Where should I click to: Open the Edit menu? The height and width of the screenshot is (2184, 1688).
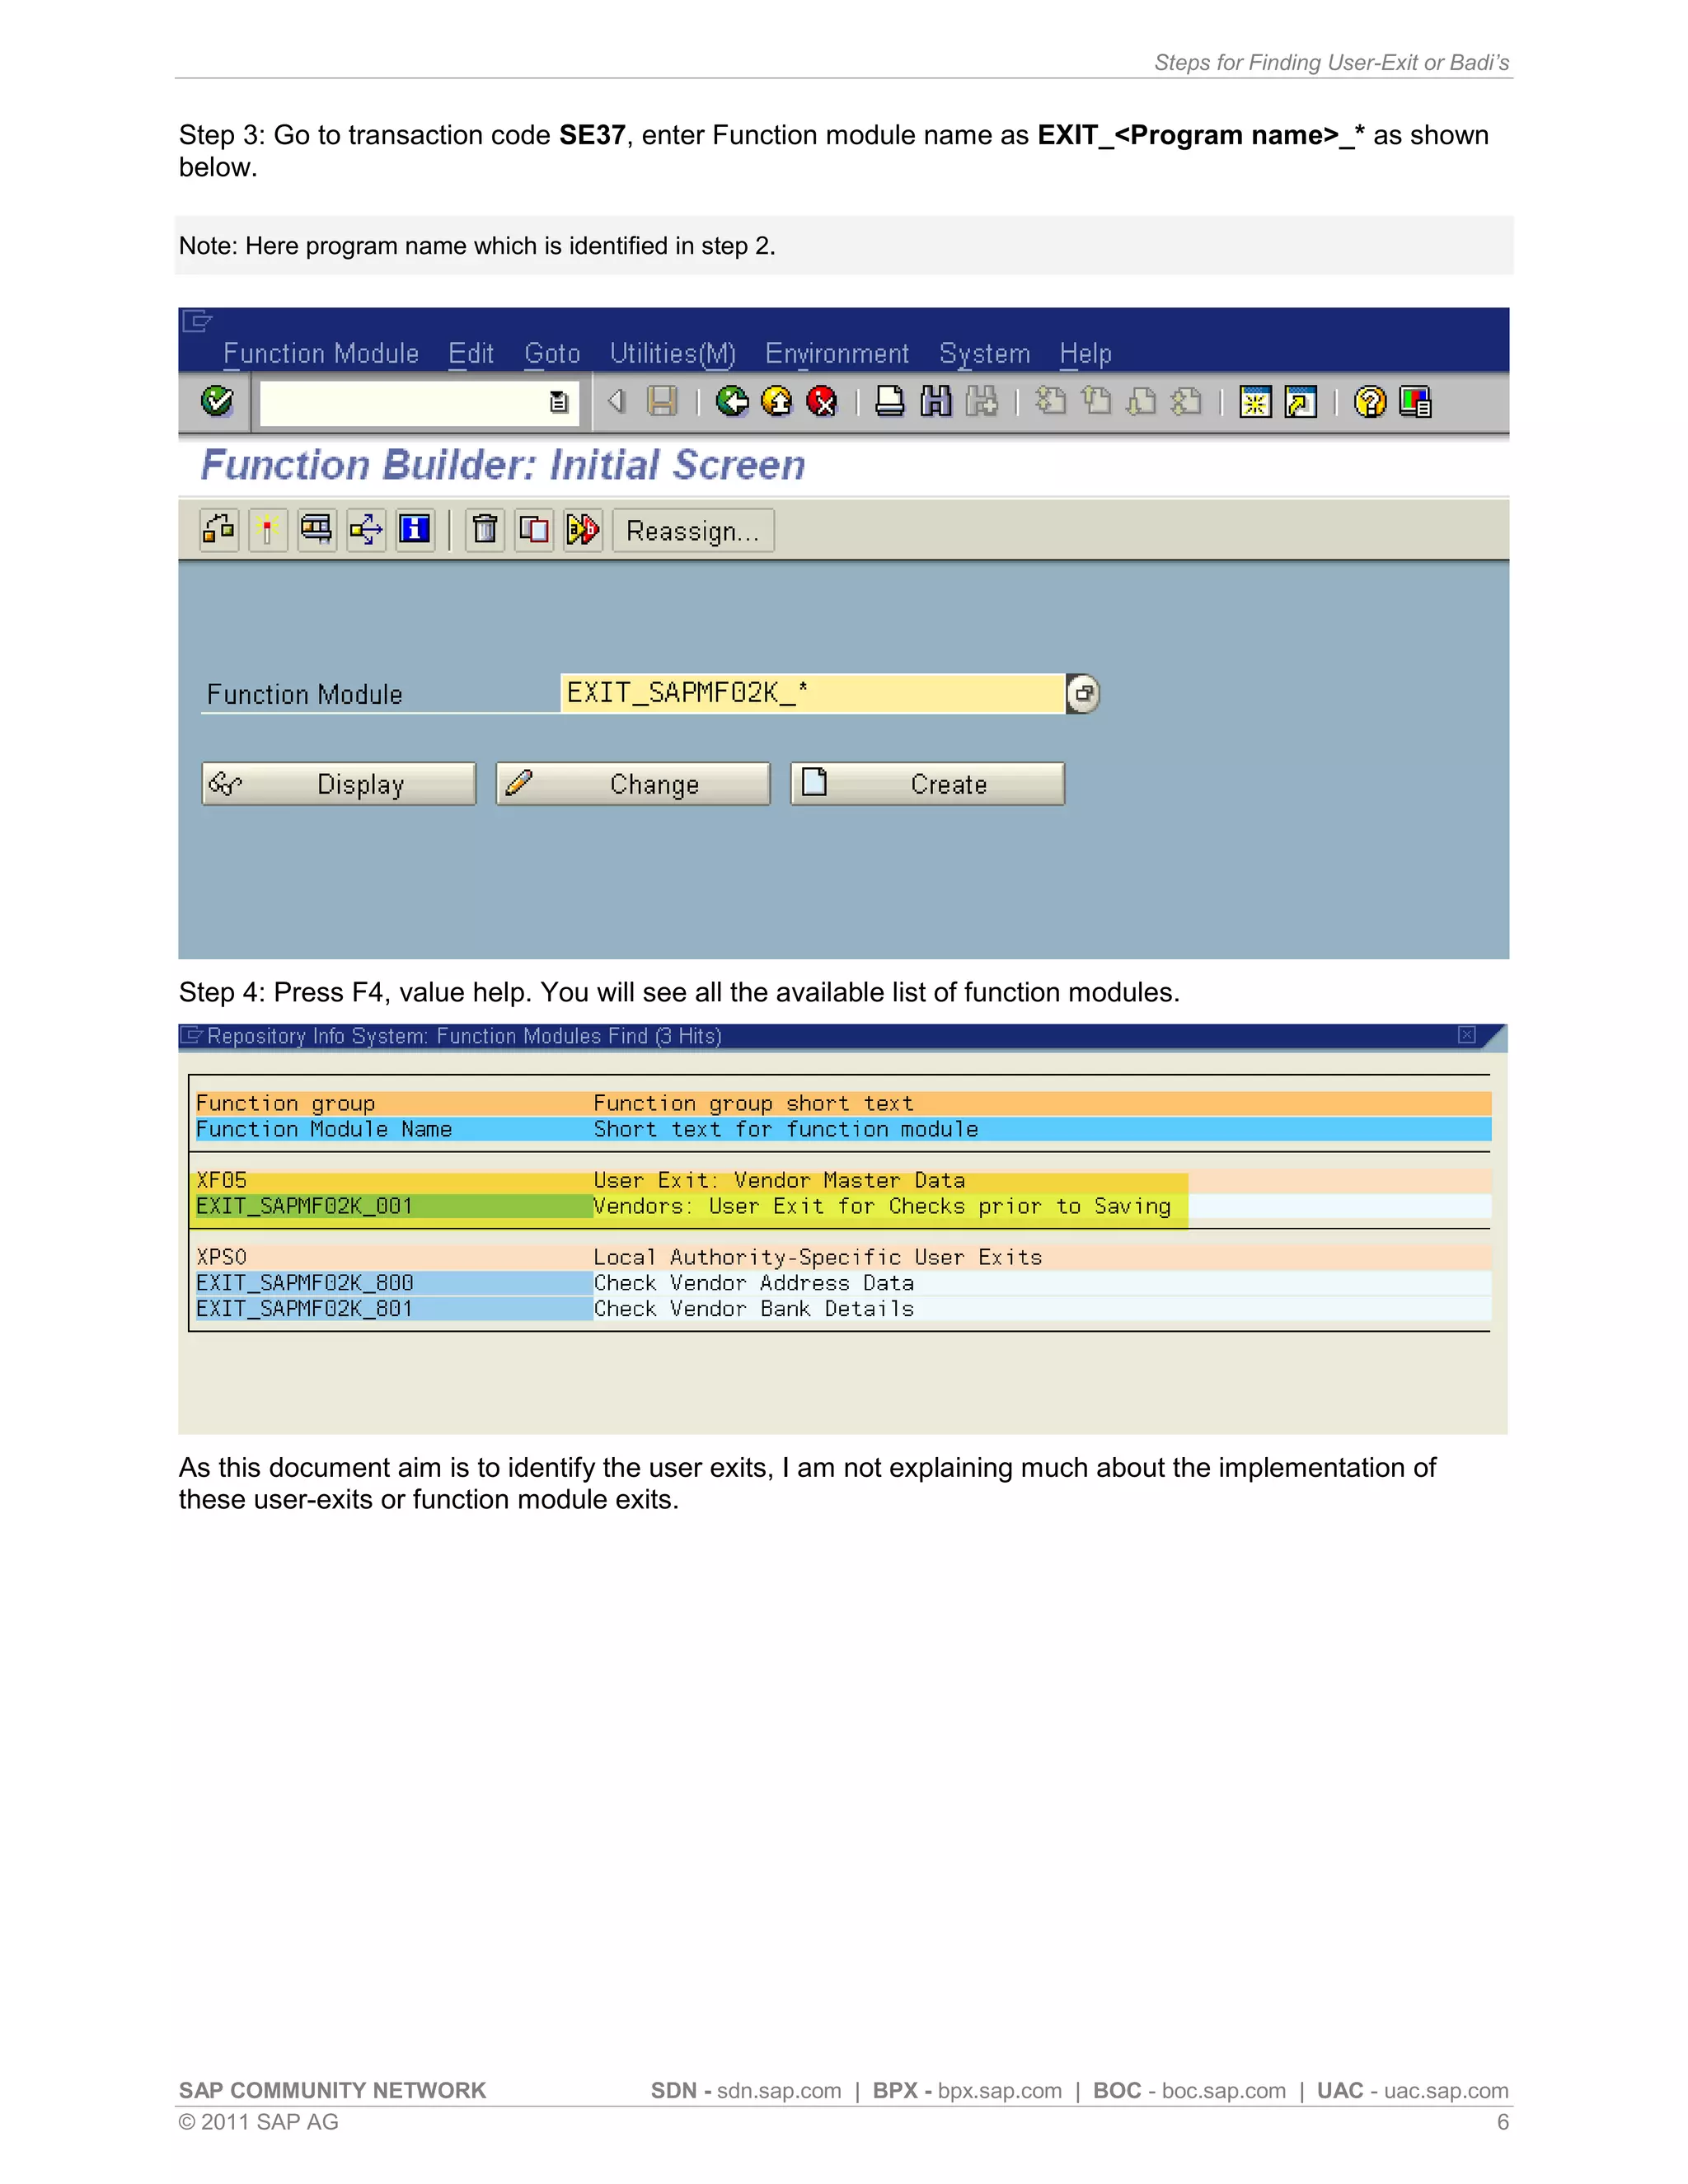point(471,353)
